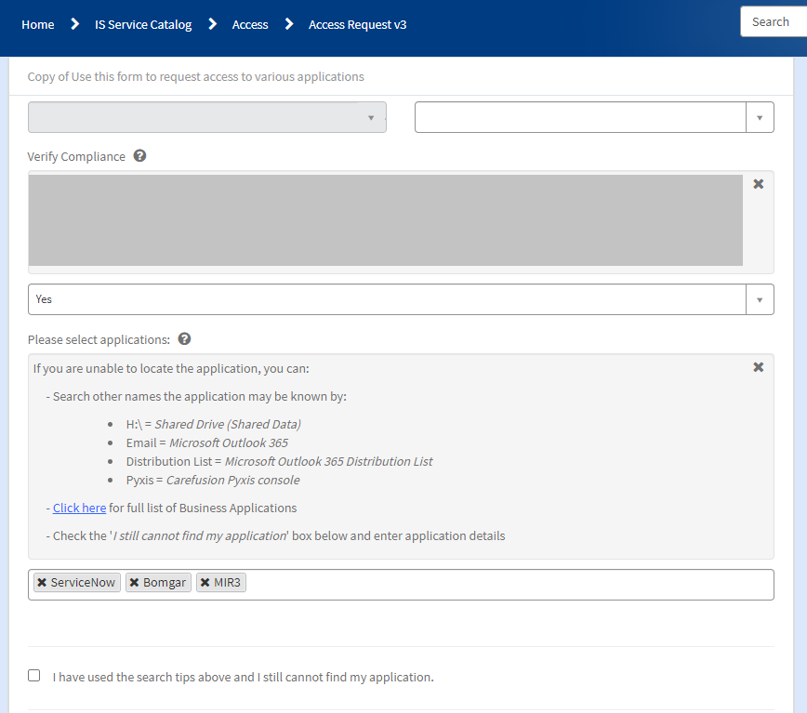Click the application tags selection field

pyautogui.click(x=511, y=584)
